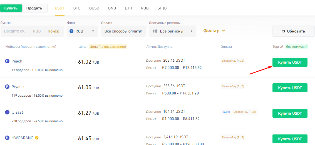Screen dimensions: 315x145
Task: Open the HWOARANG maker profile link
Action: [x=23, y=138]
